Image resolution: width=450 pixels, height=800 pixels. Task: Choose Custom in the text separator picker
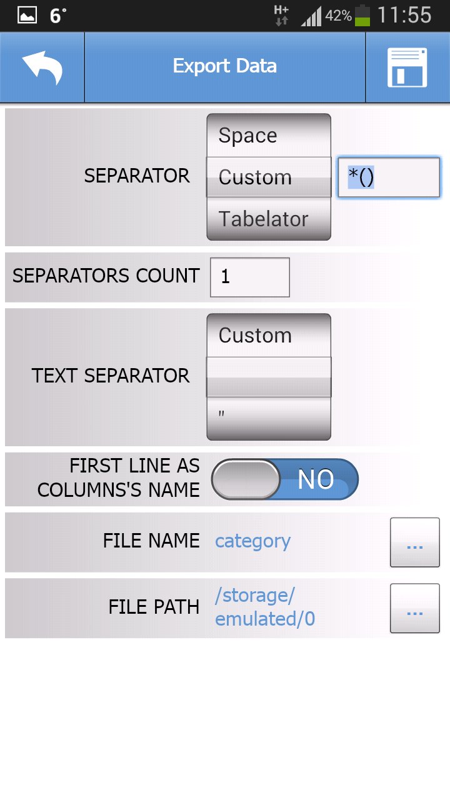point(268,336)
